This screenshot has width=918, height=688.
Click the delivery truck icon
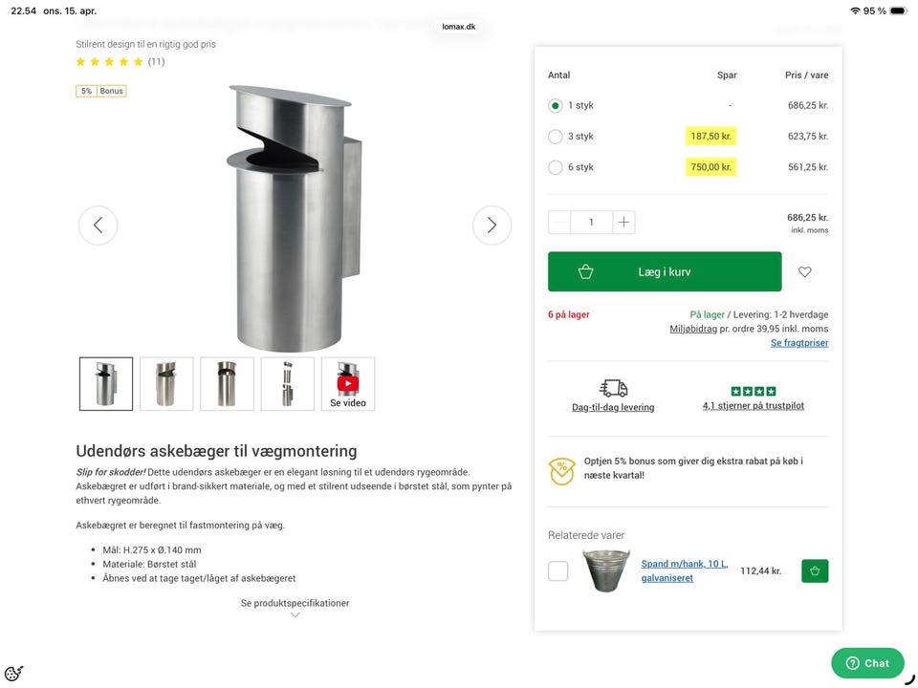tap(613, 388)
